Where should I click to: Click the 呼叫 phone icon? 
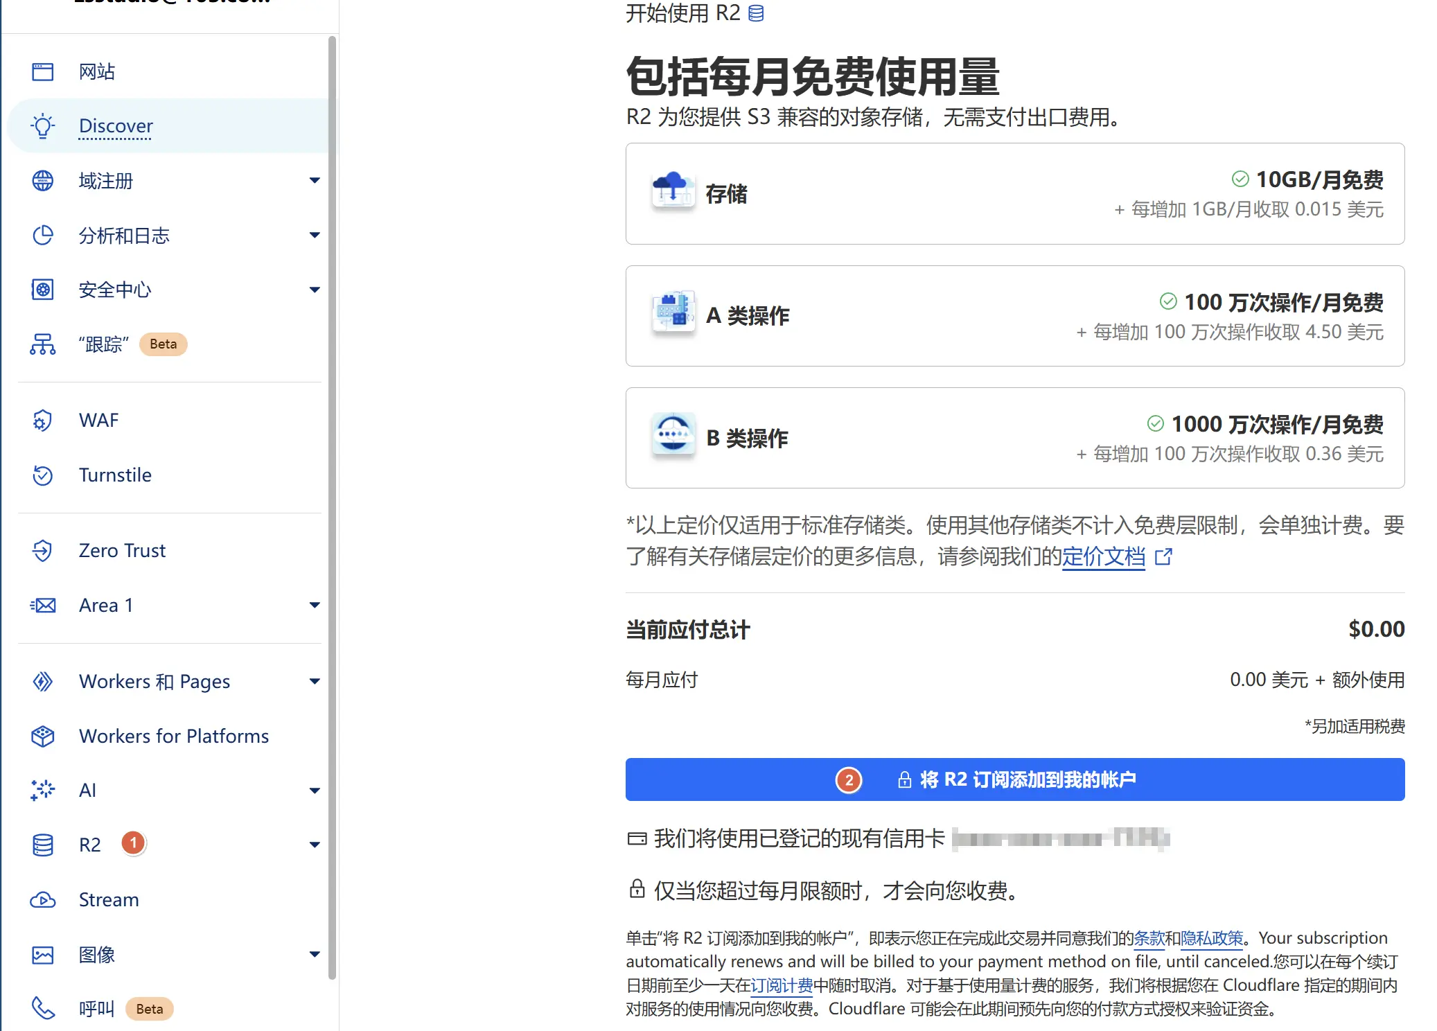coord(42,1009)
